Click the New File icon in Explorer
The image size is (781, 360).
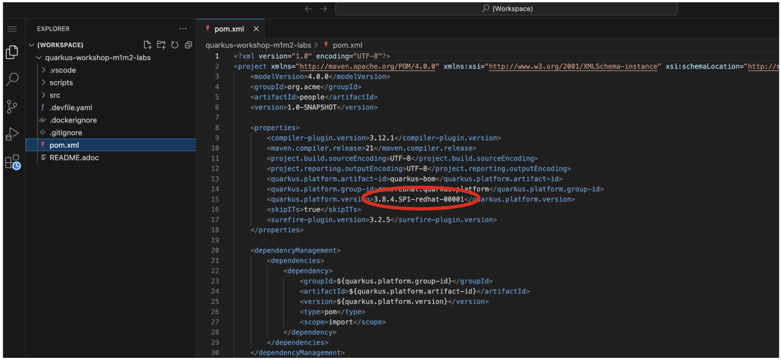pyautogui.click(x=148, y=45)
